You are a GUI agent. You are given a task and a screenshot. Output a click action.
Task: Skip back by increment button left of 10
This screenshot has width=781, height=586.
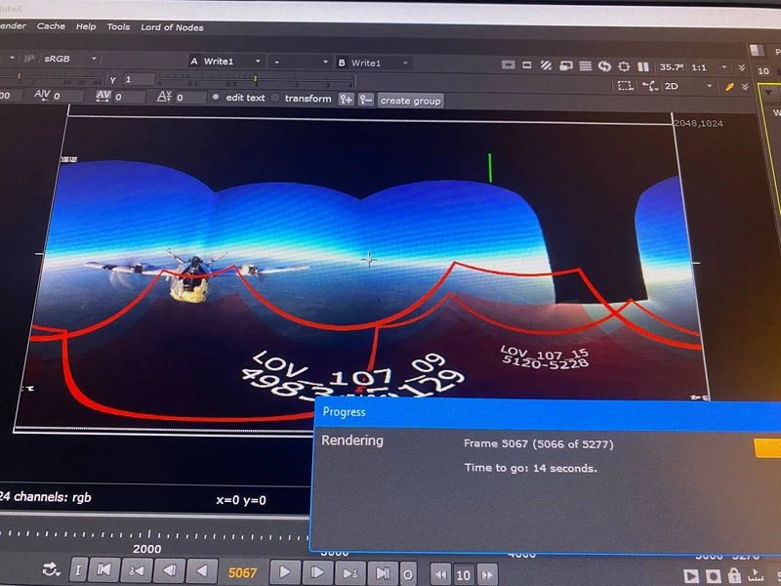tap(440, 574)
